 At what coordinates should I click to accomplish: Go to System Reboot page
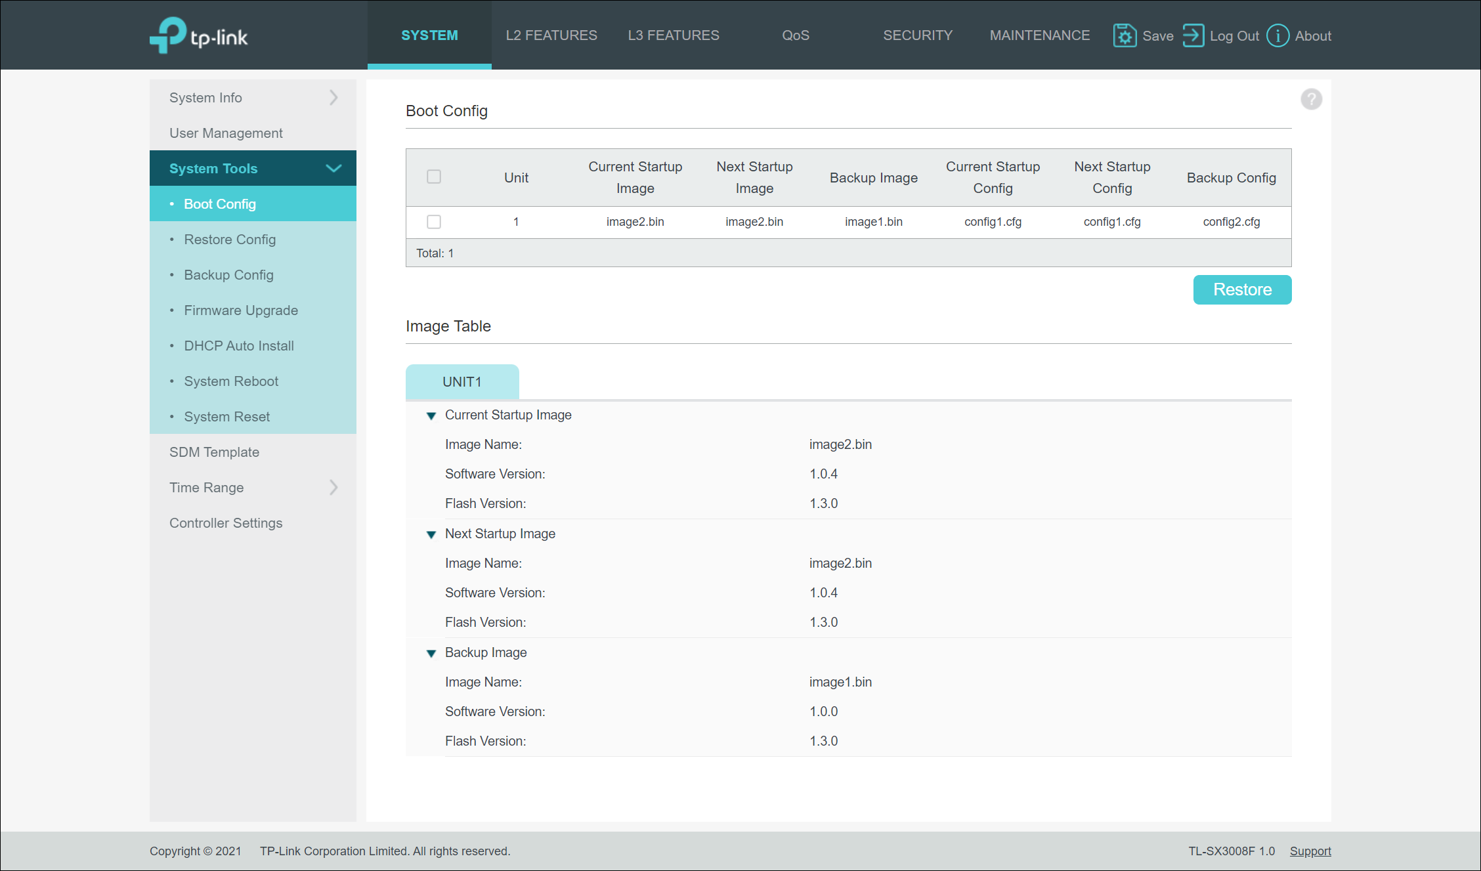click(231, 381)
